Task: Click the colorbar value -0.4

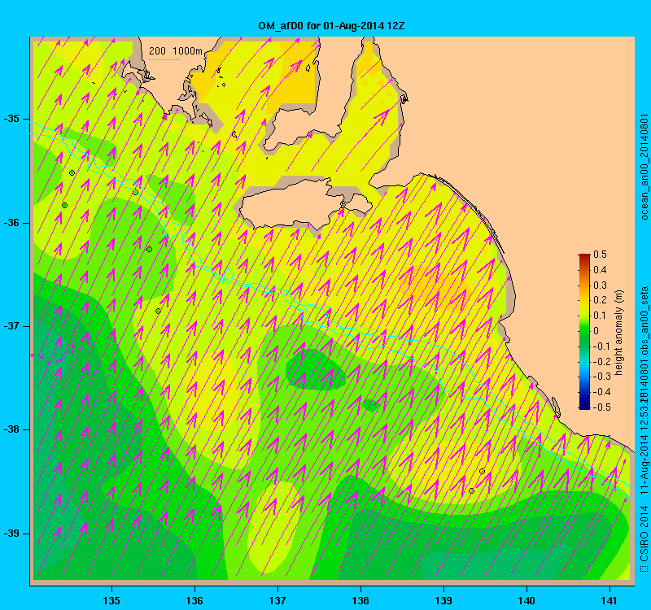Action: tap(601, 392)
